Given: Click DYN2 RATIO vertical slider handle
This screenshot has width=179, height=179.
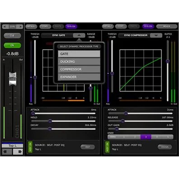Looking at the screenshot, I should pyautogui.click(x=168, y=61).
